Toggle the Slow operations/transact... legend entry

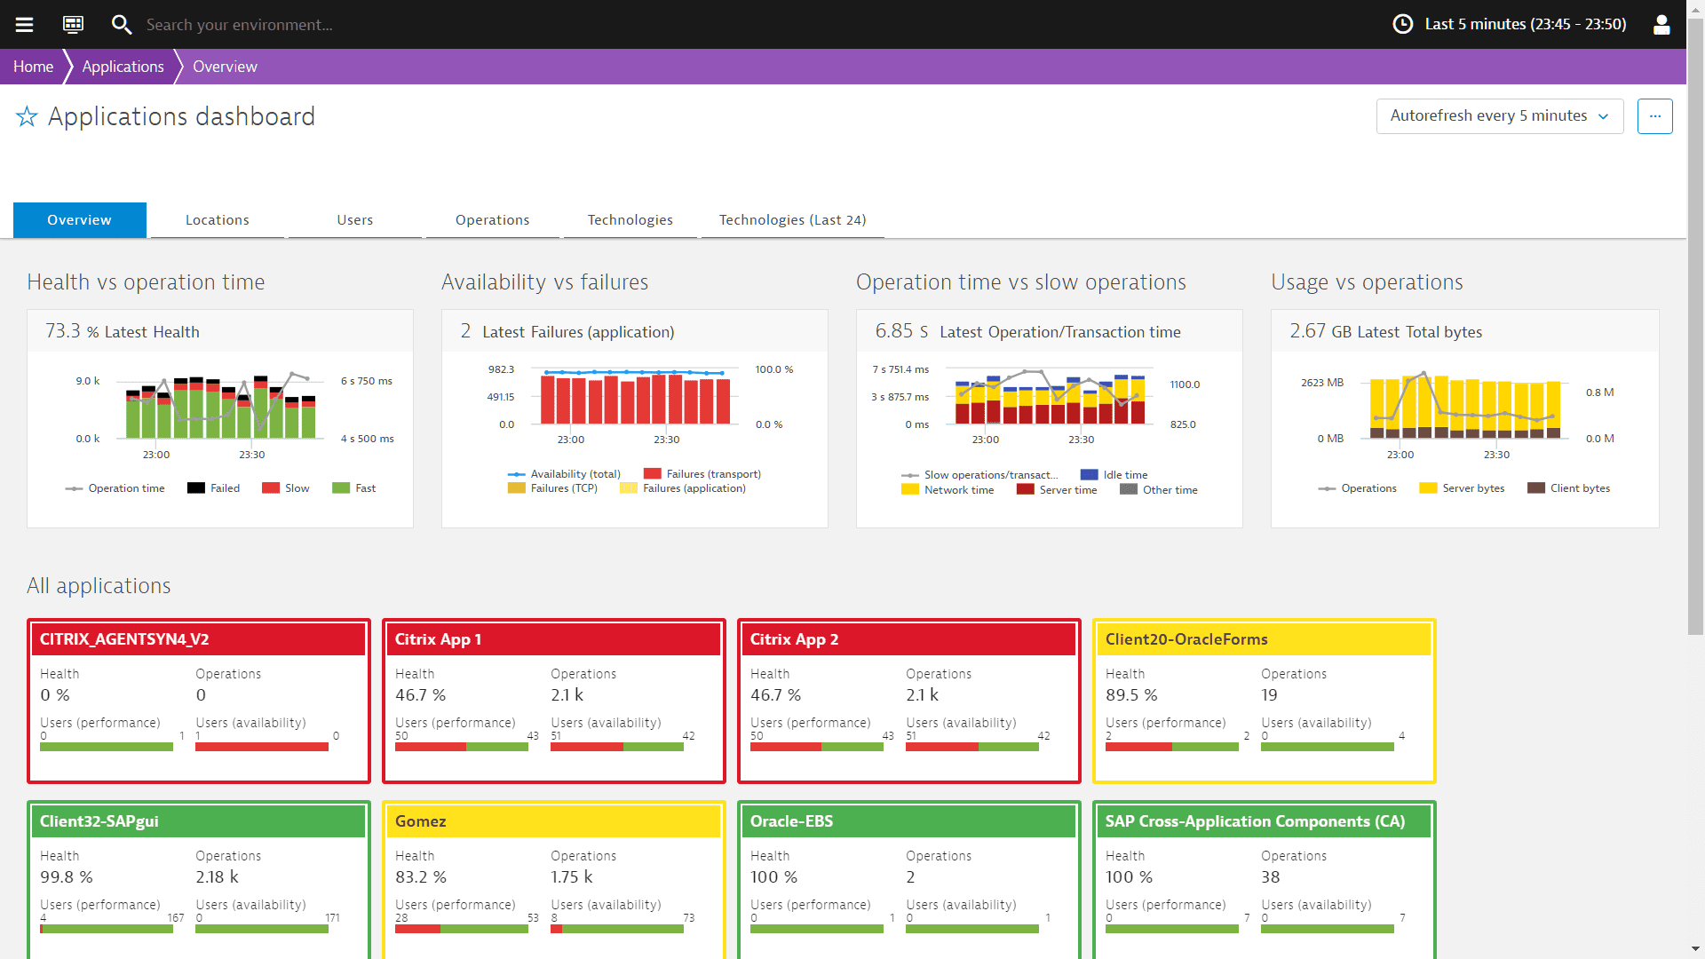click(980, 475)
